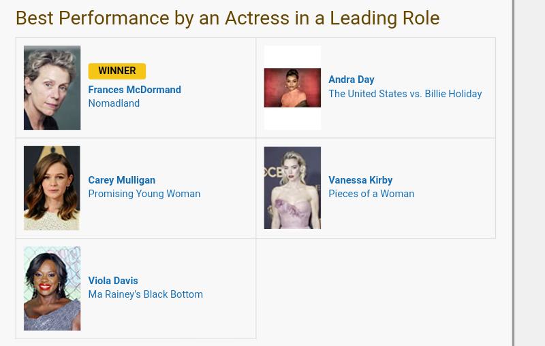This screenshot has width=545, height=346.
Task: Go to Carey Mulligan's page link
Action: point(121,180)
